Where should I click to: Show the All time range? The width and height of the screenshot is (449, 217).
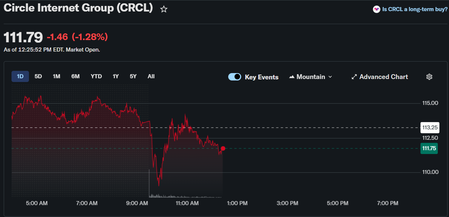pos(151,76)
